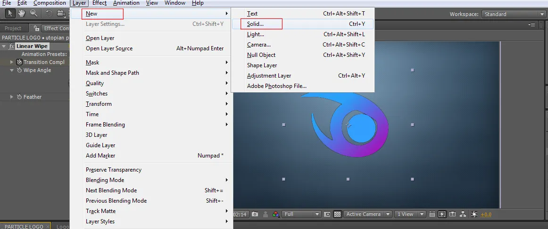Screen dimensions: 548x229
Task: Toggle the lock on Effect Controls panel
Action: click(36, 28)
